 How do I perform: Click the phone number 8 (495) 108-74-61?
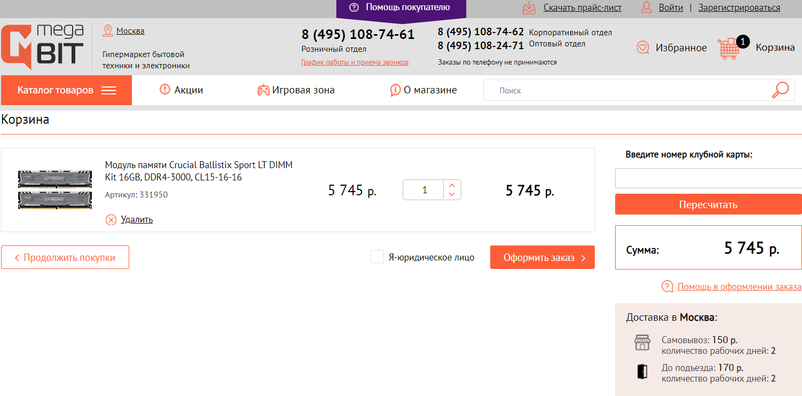[358, 35]
